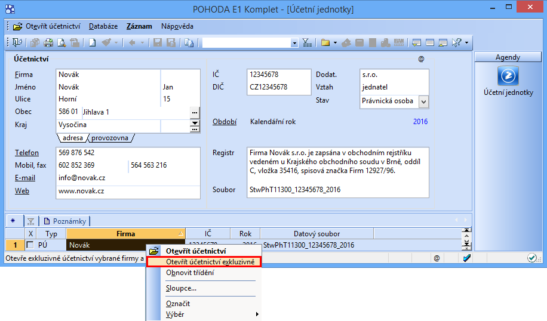
Task: Click the Web link label
Action: [x=22, y=191]
